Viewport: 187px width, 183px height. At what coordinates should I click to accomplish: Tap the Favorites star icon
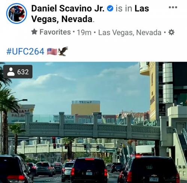[34, 32]
